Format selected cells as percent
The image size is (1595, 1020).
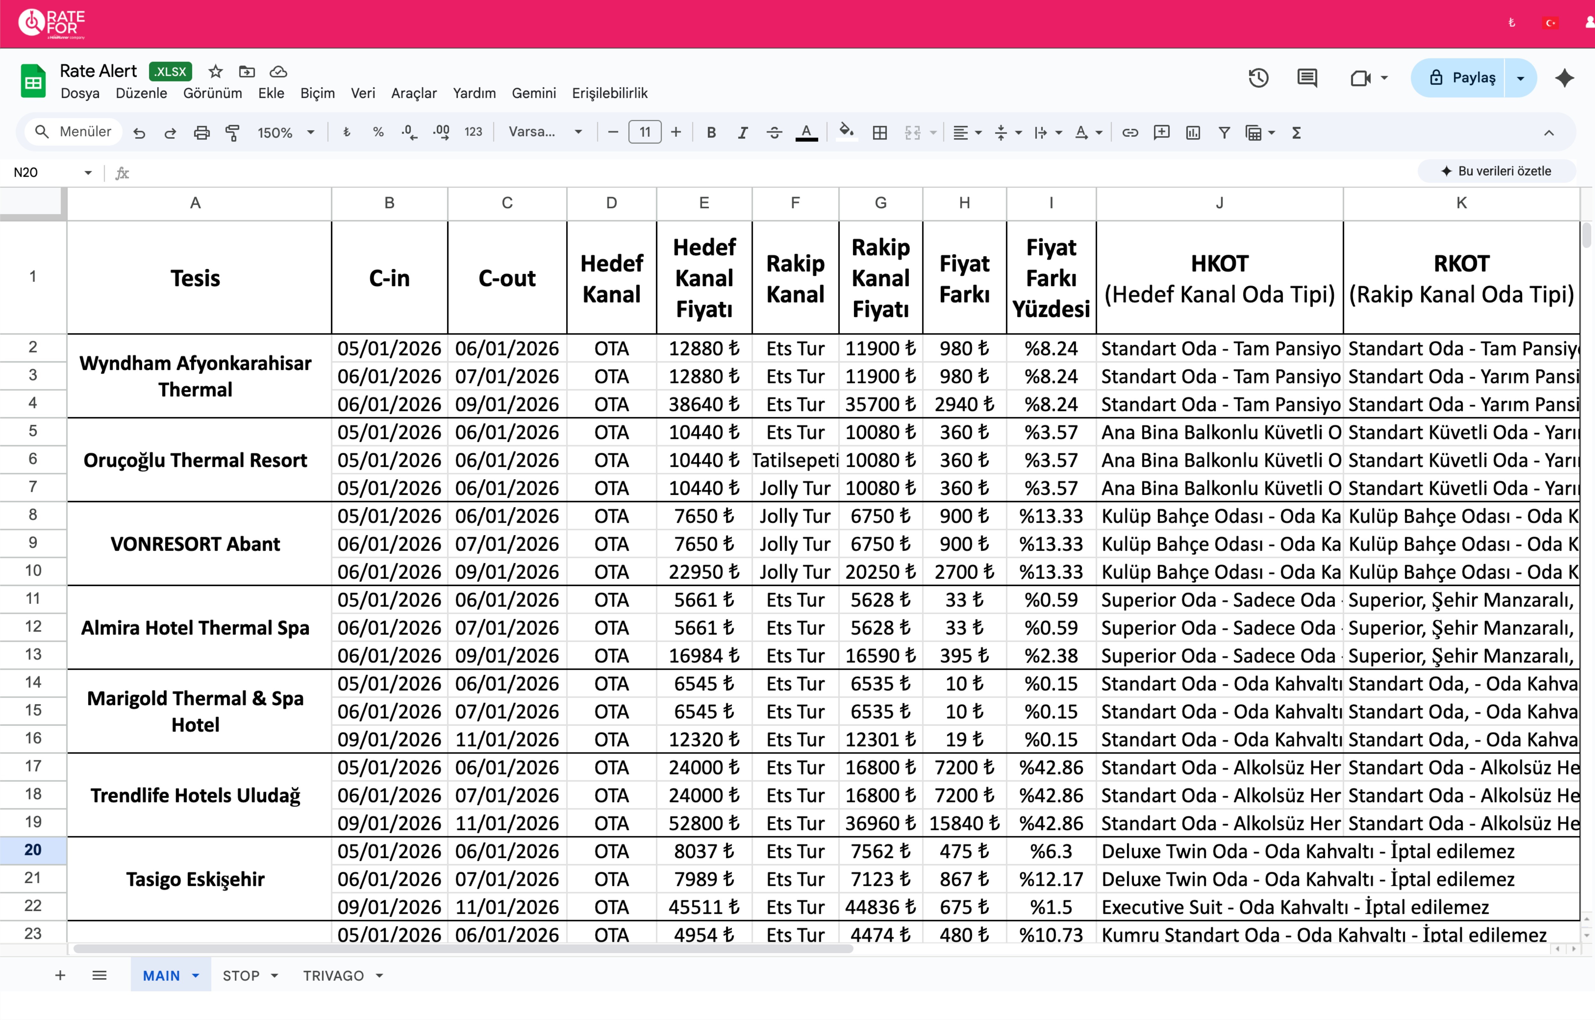point(378,132)
